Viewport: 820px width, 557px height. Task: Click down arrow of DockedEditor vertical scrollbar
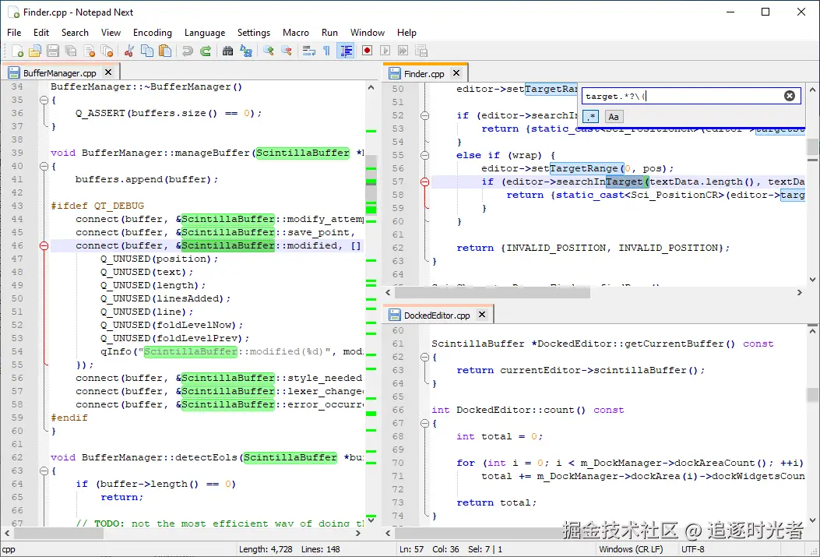(x=813, y=520)
